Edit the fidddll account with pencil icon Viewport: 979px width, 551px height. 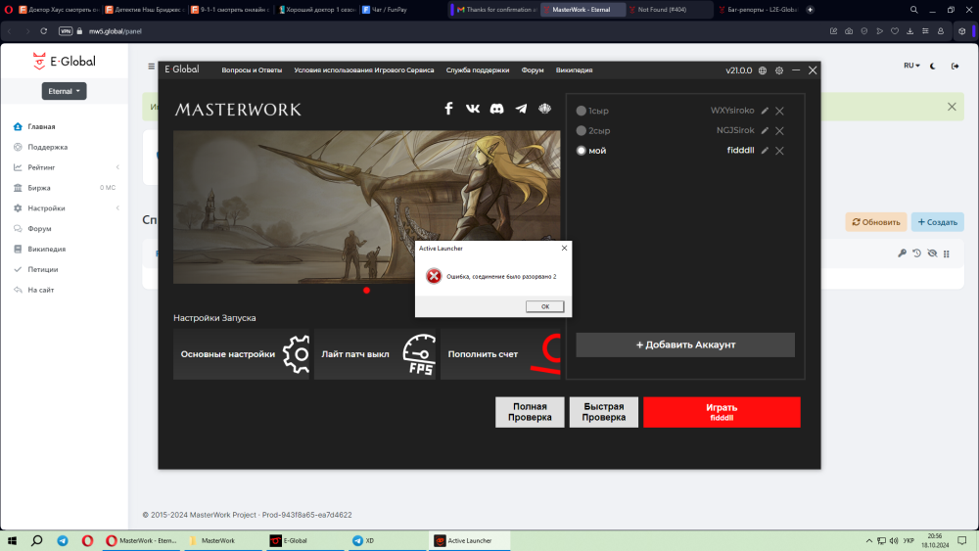[x=765, y=151]
